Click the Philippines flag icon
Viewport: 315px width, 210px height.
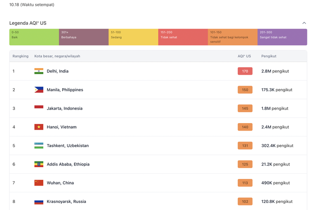coord(39,89)
